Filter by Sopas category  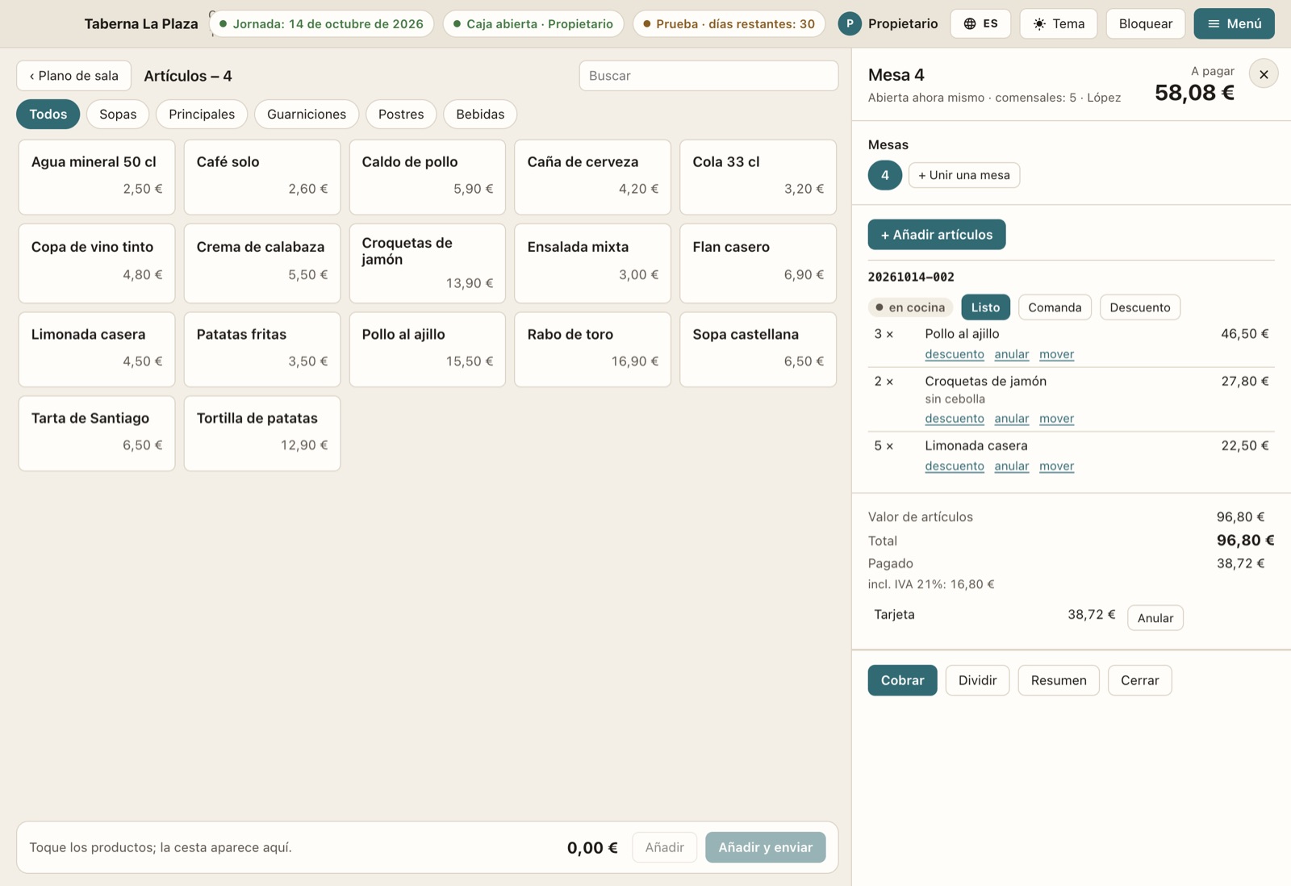118,114
